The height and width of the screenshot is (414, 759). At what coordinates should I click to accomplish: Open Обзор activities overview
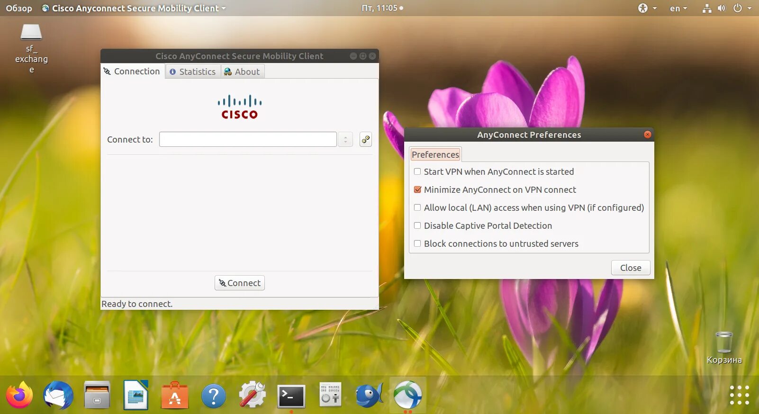pyautogui.click(x=19, y=8)
